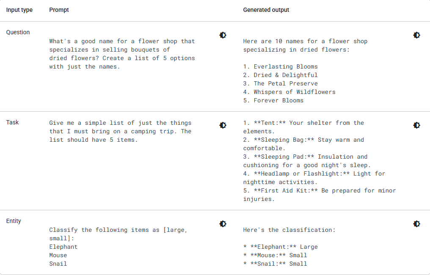This screenshot has width=430, height=275.
Task: Click the "Prompt" column header
Action: 59,10
